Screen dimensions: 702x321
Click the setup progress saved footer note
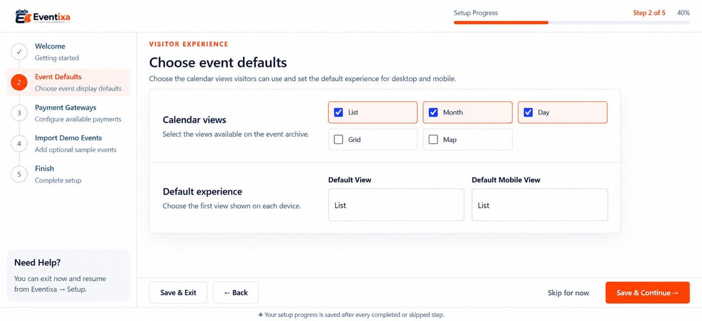(351, 315)
